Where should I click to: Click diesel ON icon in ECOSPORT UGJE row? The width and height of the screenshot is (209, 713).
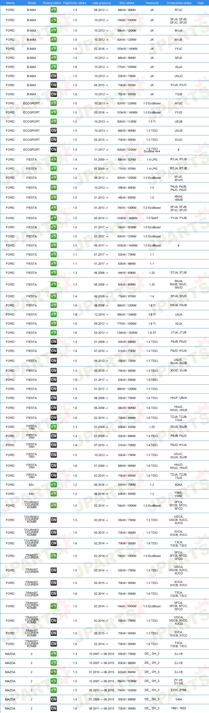pyautogui.click(x=54, y=131)
